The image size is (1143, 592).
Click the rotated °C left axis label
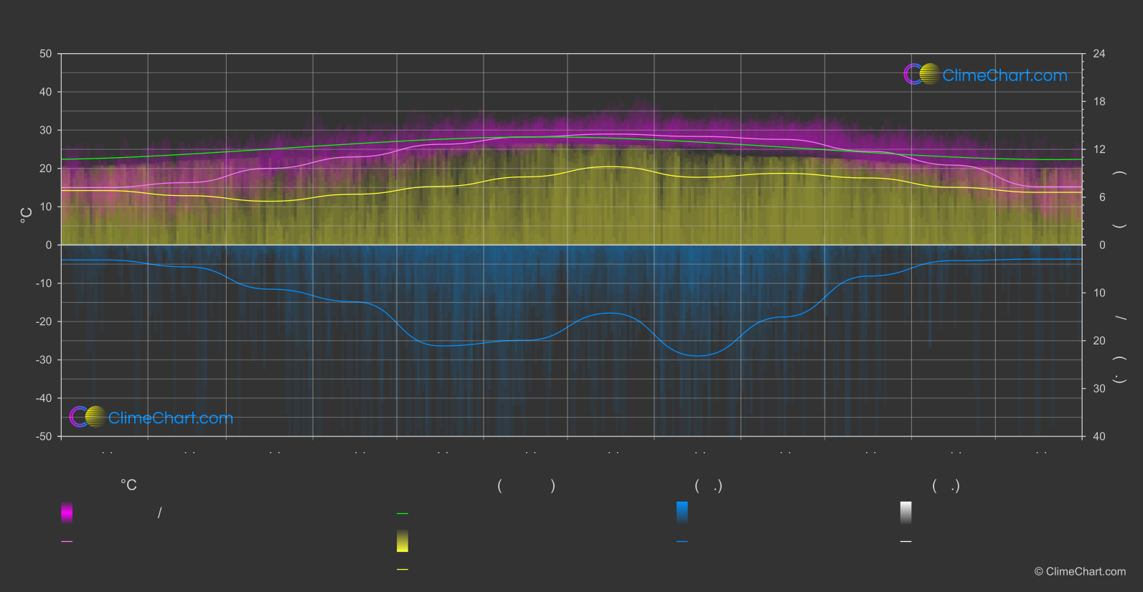pos(27,215)
